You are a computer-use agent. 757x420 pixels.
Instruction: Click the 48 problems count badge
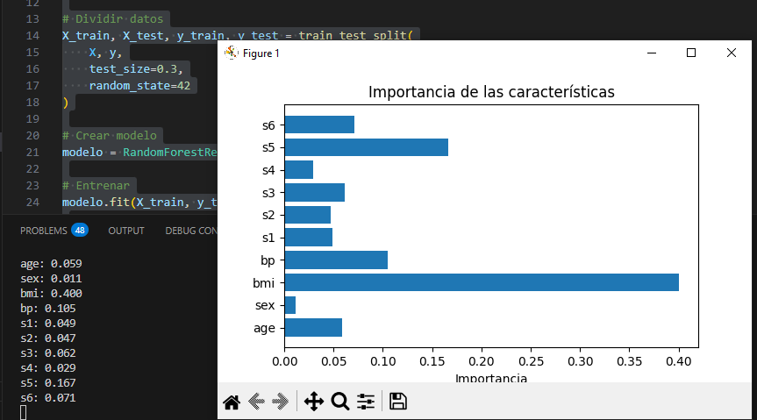click(x=80, y=231)
